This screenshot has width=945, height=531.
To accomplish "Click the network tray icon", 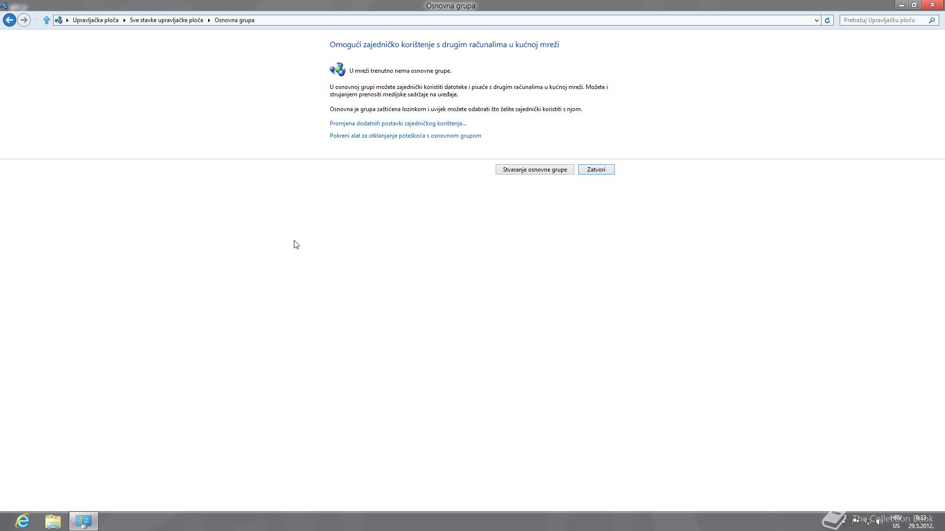I will 867,521.
